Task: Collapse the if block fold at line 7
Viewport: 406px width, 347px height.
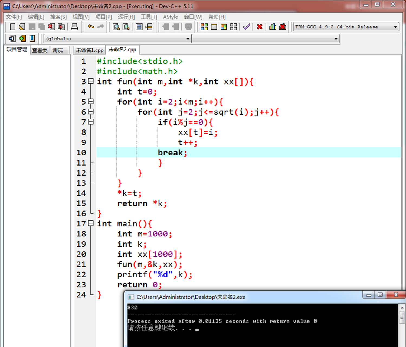Action: pos(91,122)
